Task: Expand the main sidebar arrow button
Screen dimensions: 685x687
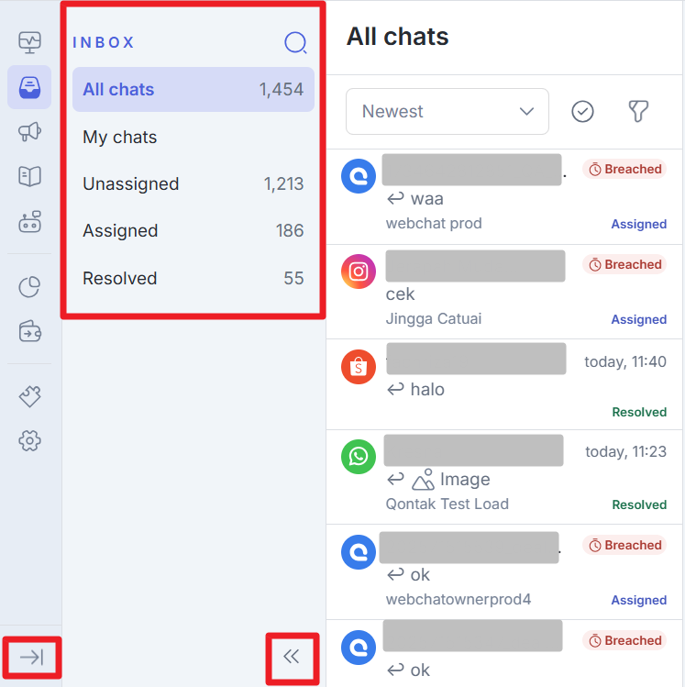Action: [x=31, y=657]
